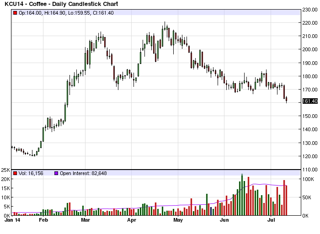Screen dimensions: 320x234
Task: Click the 10K volume axis label
Action: point(5,197)
